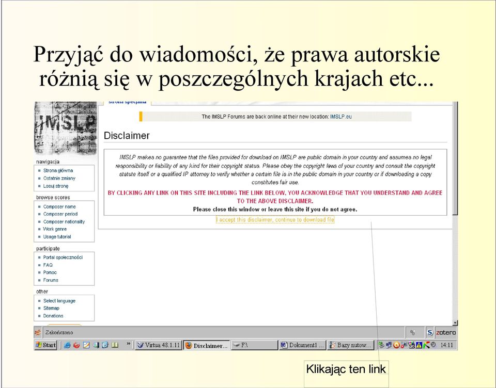This screenshot has width=496, height=388.
Task: Click the yellow warning tray icon
Action: (x=419, y=345)
